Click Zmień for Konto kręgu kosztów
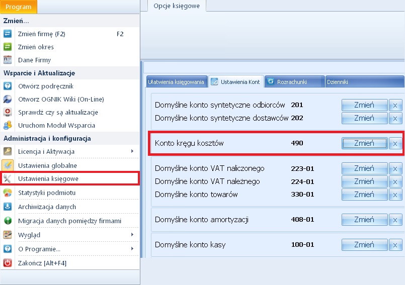 click(364, 143)
